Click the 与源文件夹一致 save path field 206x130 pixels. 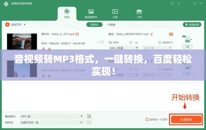[49, 123]
